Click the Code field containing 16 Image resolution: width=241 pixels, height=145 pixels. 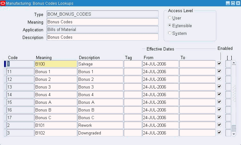[x=20, y=110]
